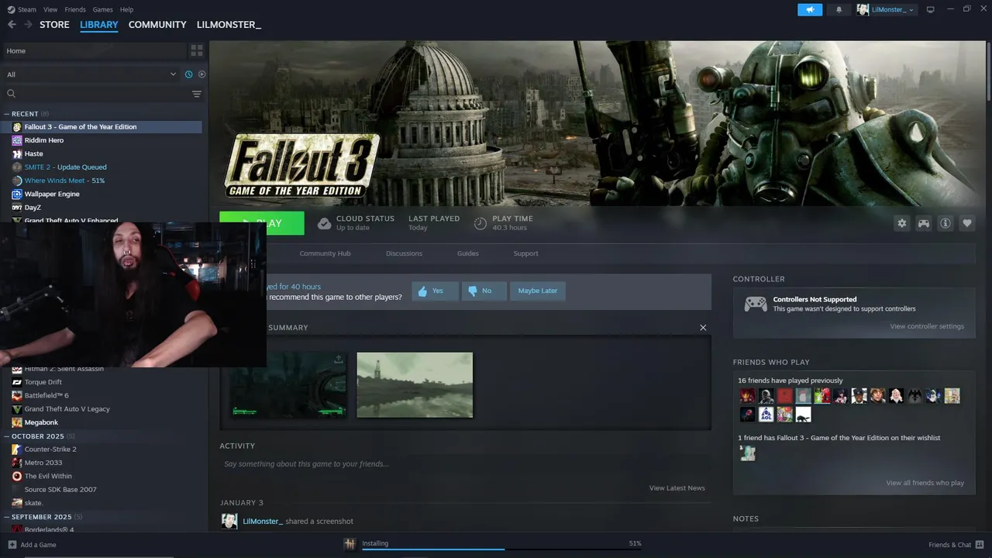This screenshot has width=992, height=558.
Task: Select Megabonk in the library
Action: point(41,422)
